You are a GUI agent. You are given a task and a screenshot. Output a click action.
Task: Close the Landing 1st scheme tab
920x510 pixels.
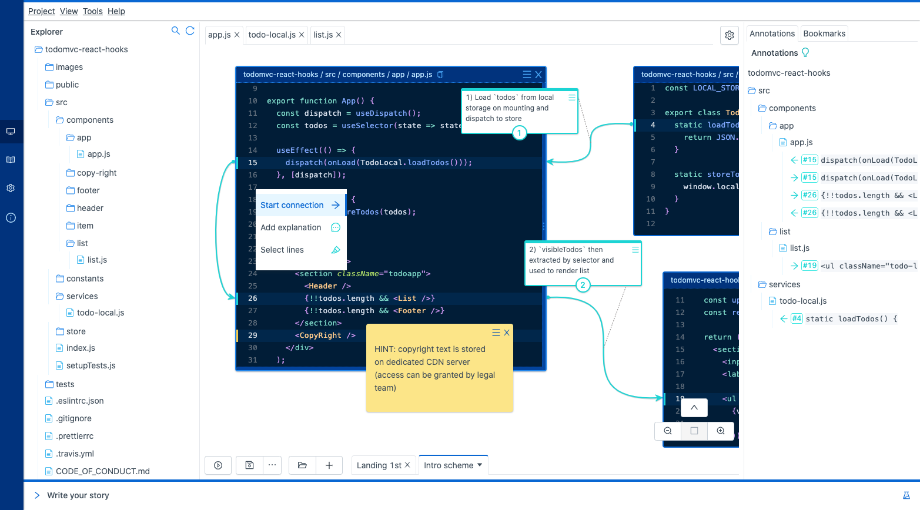point(407,465)
